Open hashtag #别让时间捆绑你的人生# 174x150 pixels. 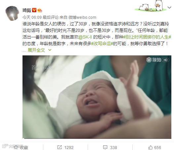[x=147, y=37]
